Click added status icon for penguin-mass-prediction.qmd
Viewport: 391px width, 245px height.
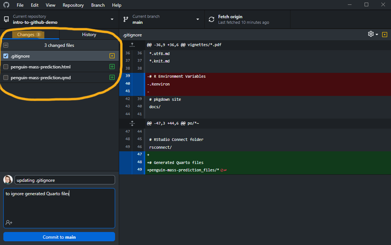(112, 78)
